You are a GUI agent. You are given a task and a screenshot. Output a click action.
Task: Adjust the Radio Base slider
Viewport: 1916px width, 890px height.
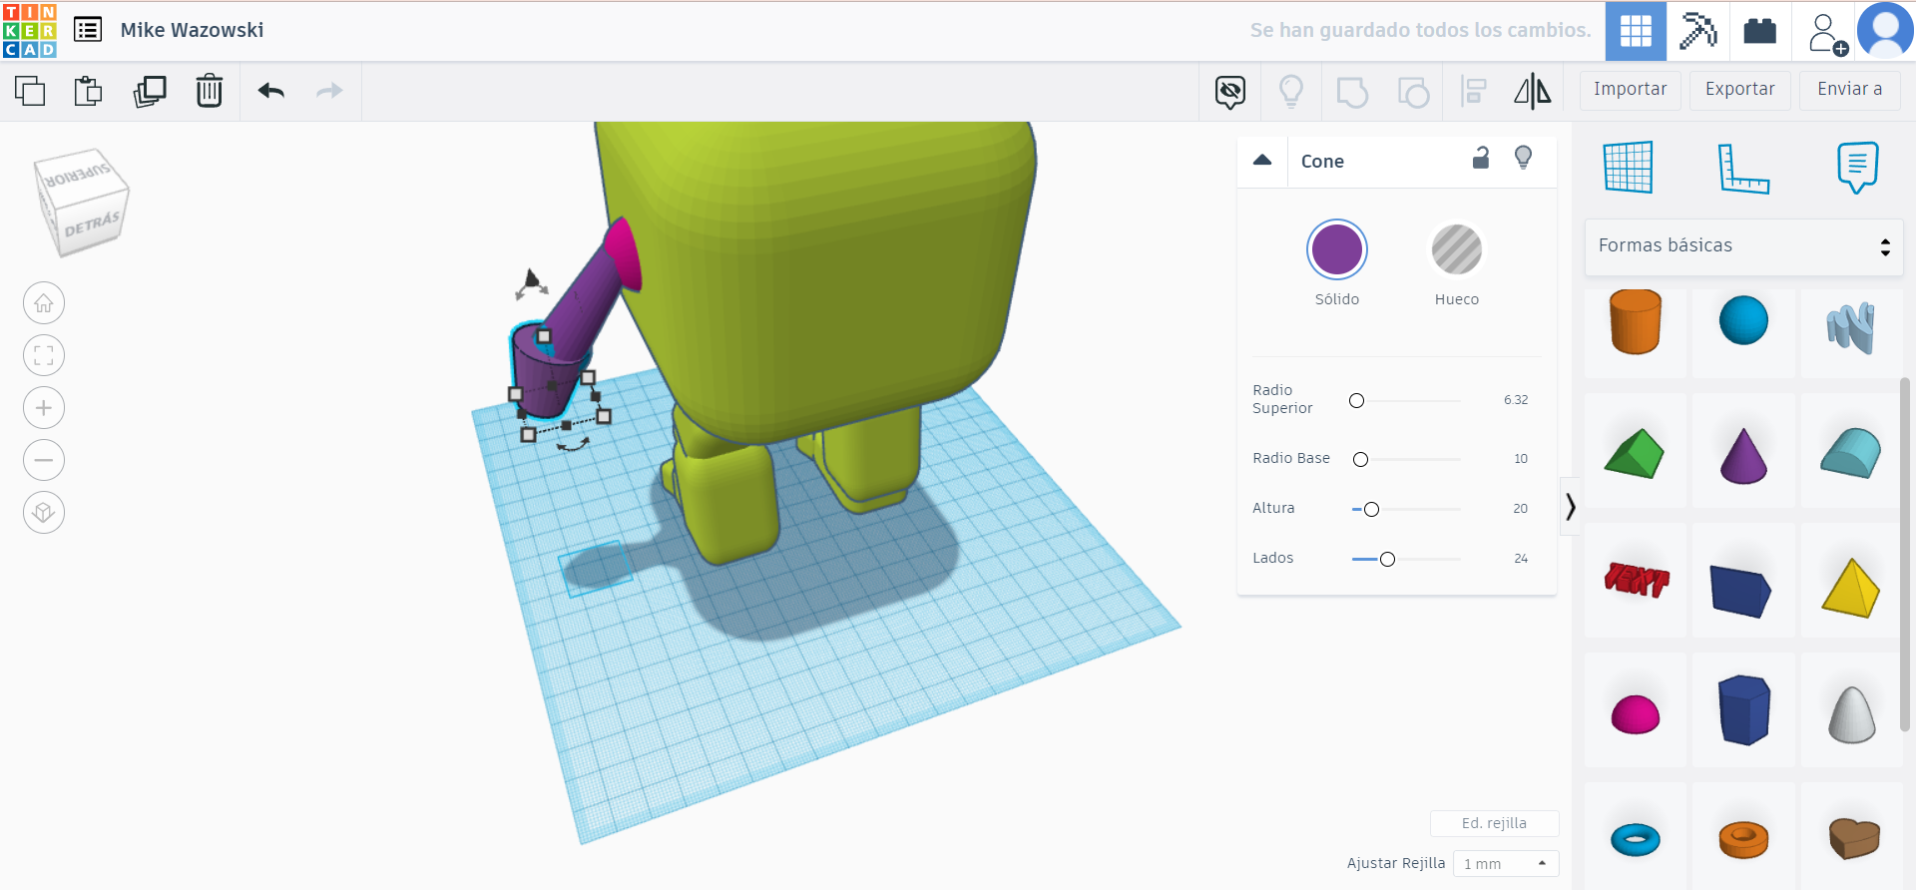point(1360,460)
